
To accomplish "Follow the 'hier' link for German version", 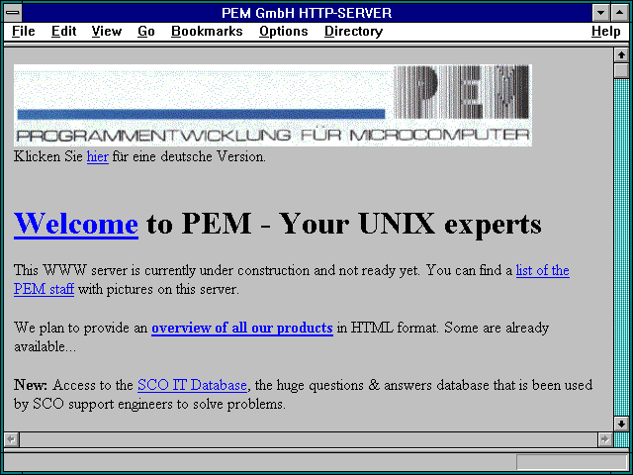I will [x=98, y=156].
